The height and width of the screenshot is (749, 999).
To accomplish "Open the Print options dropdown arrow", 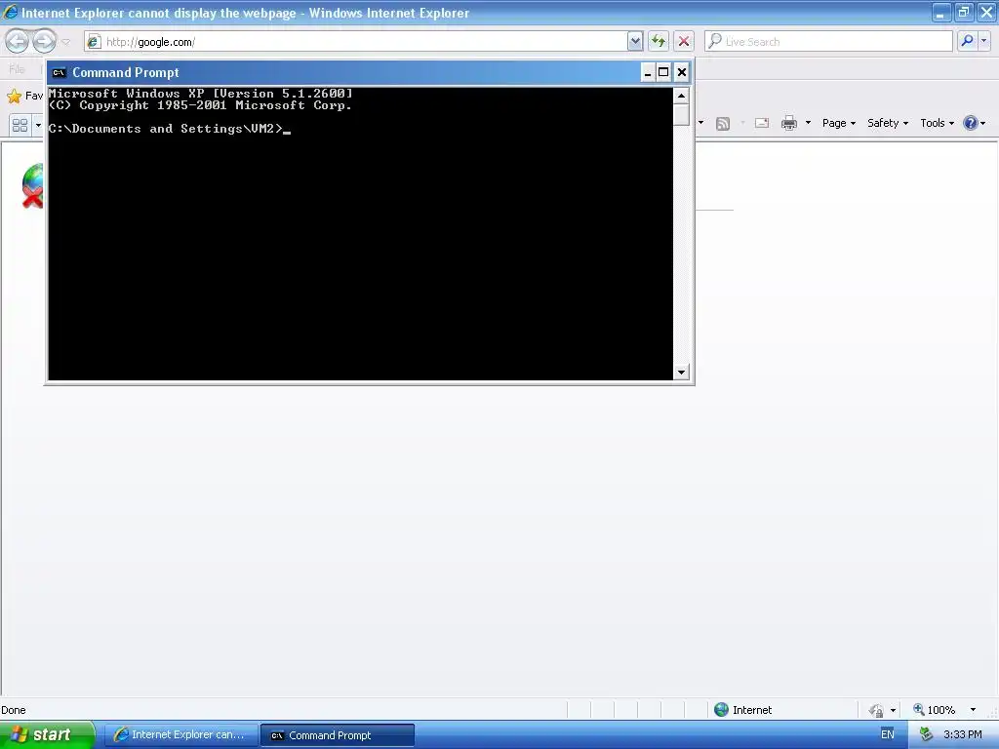I will tap(808, 123).
